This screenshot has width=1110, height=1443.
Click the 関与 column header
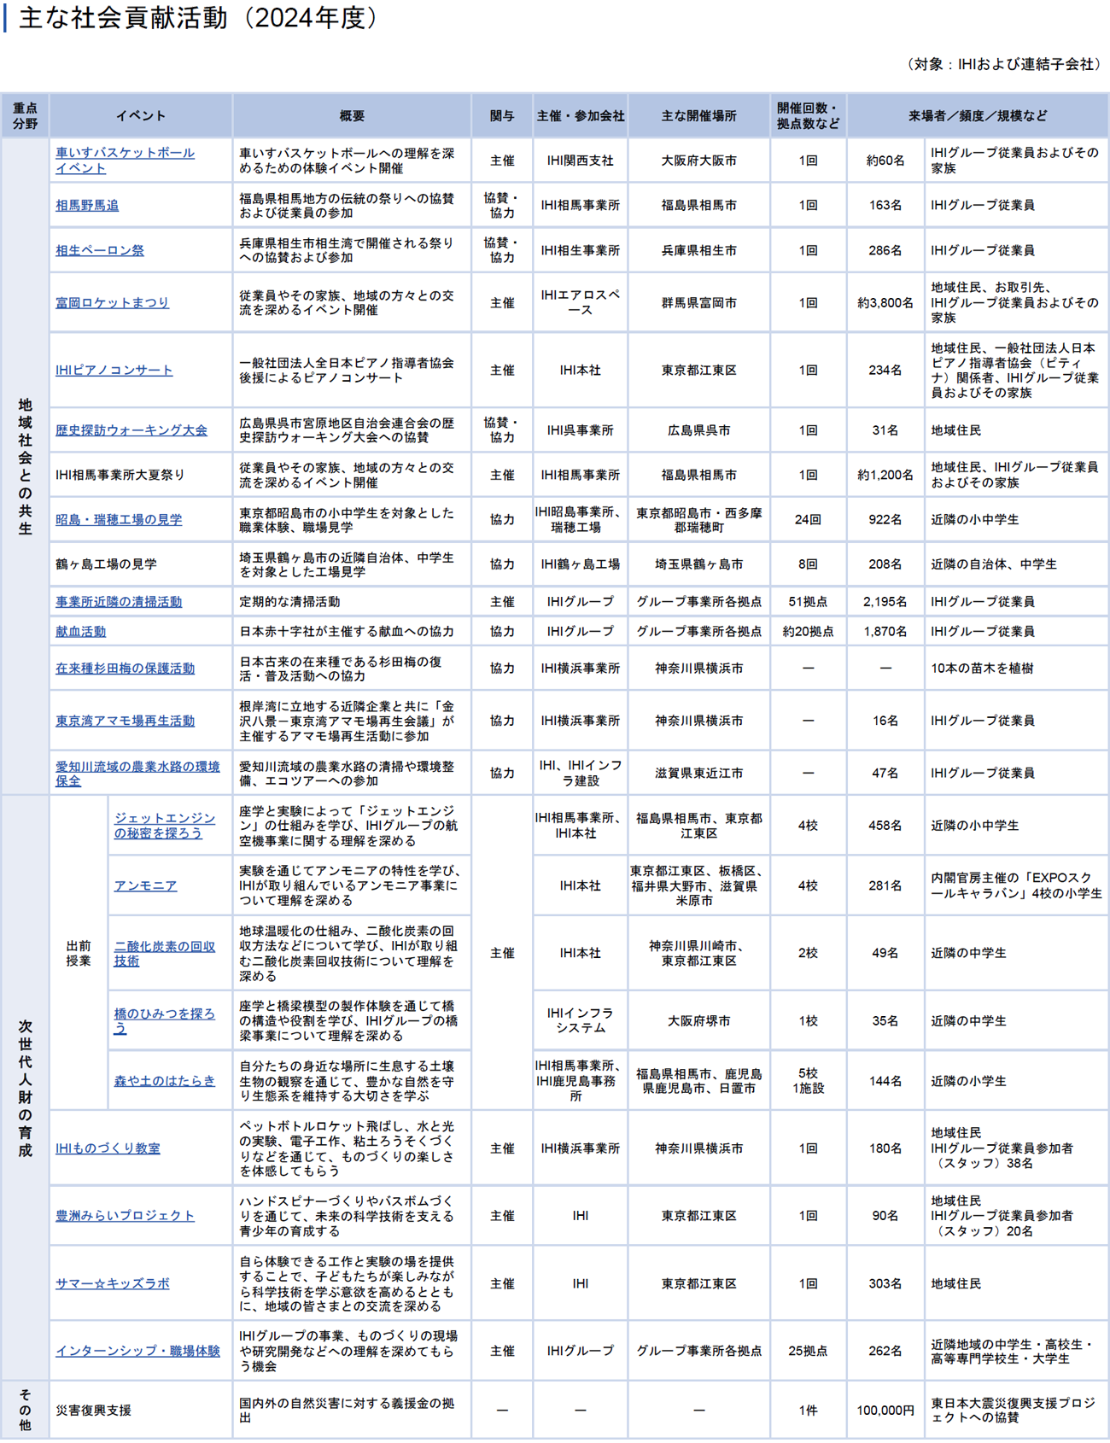coord(502,116)
